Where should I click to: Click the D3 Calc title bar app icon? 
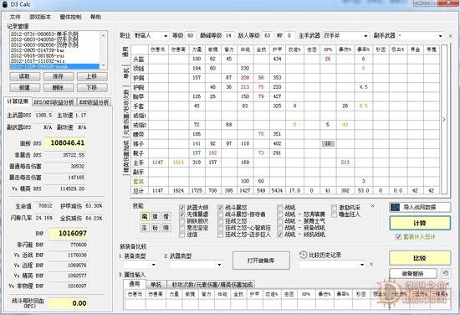coord(5,4)
